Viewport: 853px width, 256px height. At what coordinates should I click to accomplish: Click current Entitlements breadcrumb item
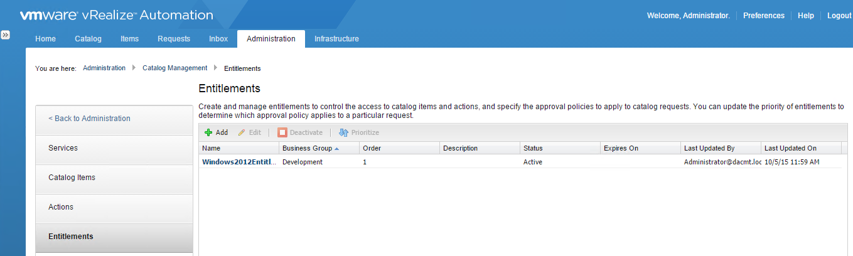coord(242,68)
